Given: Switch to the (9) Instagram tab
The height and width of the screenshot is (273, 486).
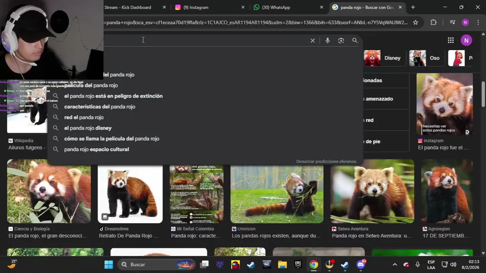Looking at the screenshot, I should coord(210,7).
